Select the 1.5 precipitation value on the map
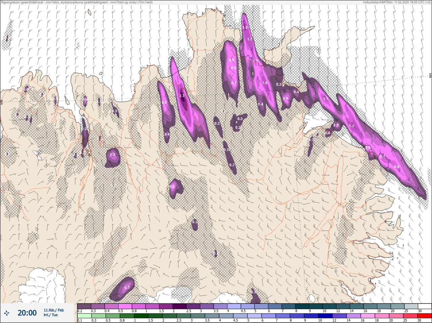Screen dimensions: 432x323 (x=249, y=39)
